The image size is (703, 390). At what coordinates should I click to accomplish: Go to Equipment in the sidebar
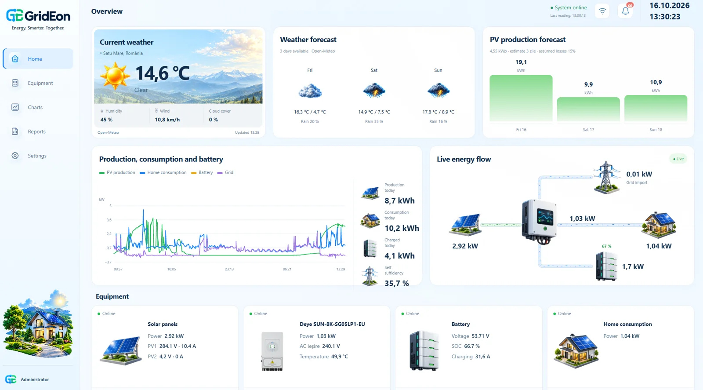click(x=38, y=83)
